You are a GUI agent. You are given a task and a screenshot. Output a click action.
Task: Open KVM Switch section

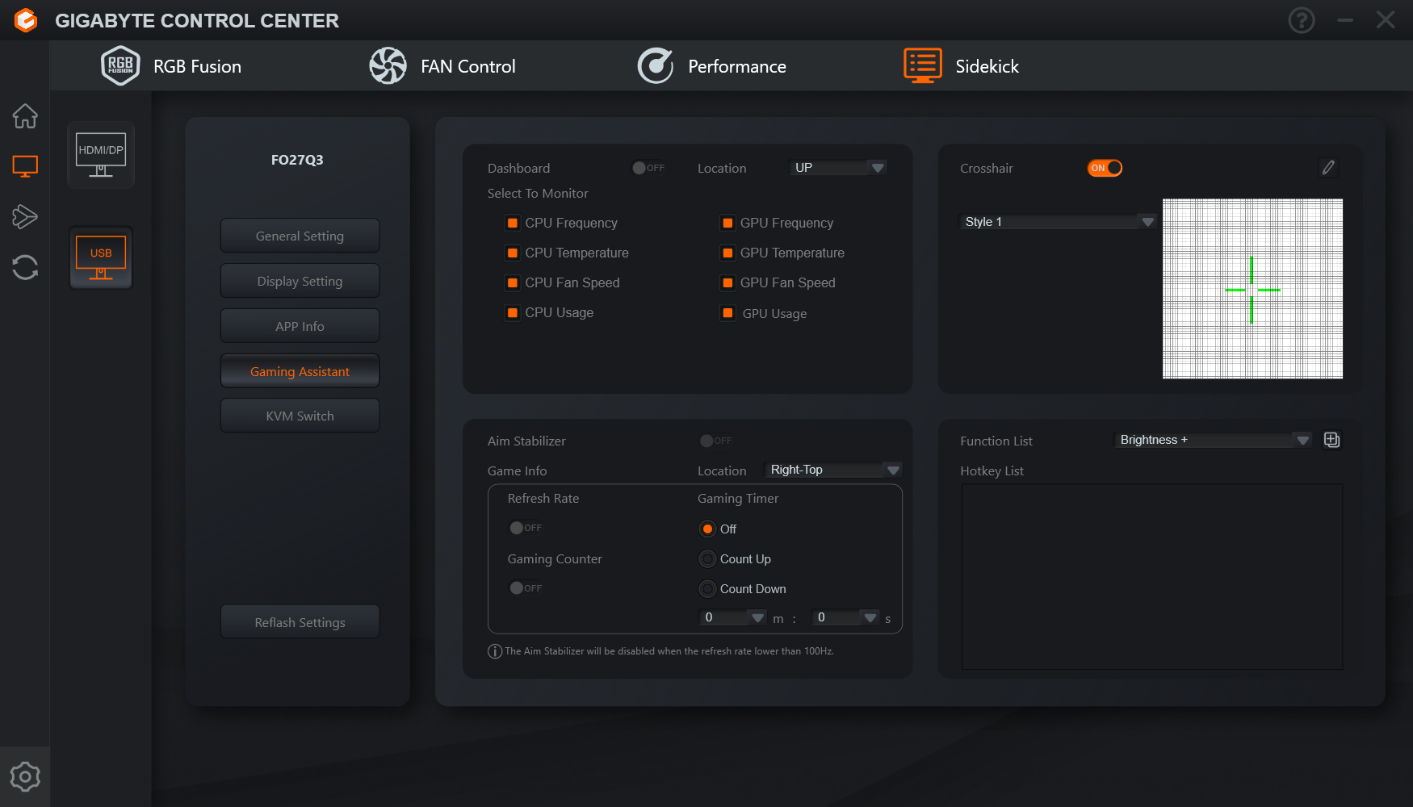point(300,416)
